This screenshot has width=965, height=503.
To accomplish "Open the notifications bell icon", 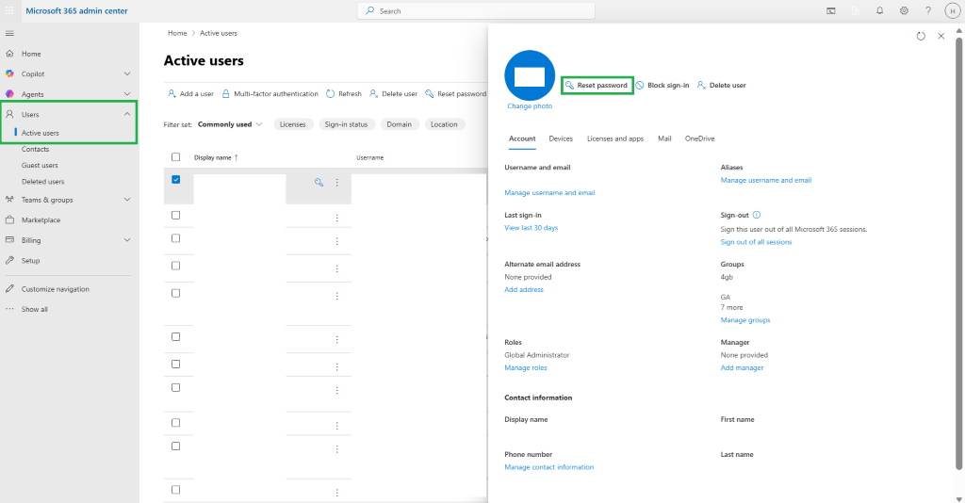I will (879, 10).
